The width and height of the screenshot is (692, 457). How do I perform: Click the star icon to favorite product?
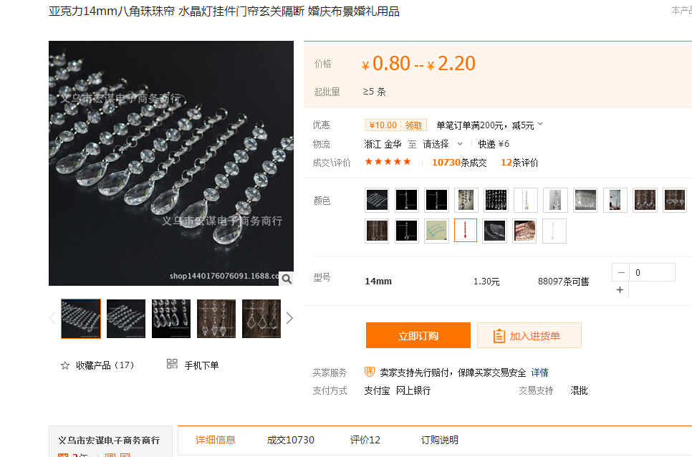click(x=65, y=365)
